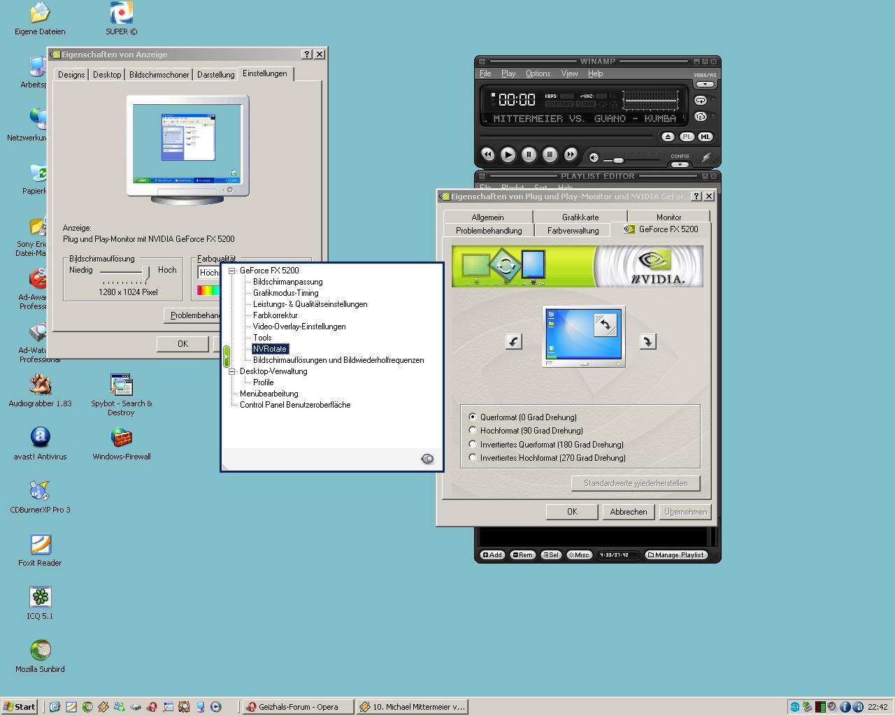The height and width of the screenshot is (716, 895).
Task: Rotate display counterclockwise with left arrow
Action: pos(514,341)
